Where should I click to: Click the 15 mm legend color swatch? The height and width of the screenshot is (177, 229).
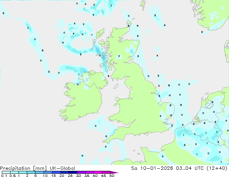coord(56,172)
